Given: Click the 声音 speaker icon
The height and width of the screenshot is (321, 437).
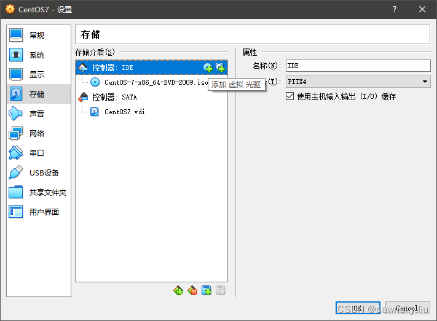Looking at the screenshot, I should (16, 114).
